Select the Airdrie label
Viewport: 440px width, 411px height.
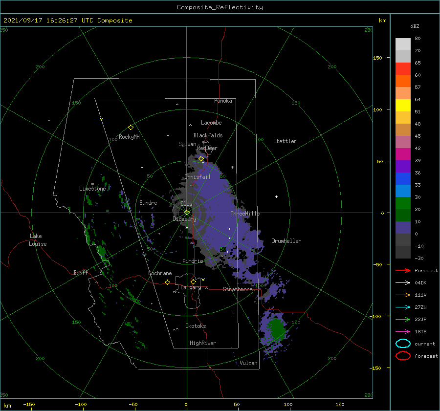coord(193,261)
